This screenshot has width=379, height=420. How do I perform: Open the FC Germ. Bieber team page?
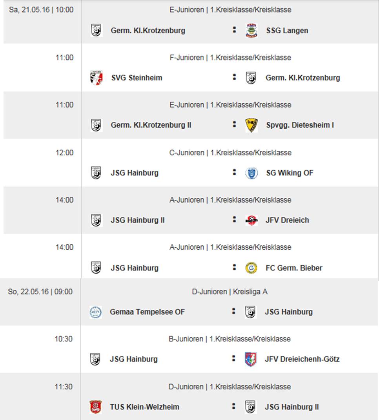click(294, 268)
